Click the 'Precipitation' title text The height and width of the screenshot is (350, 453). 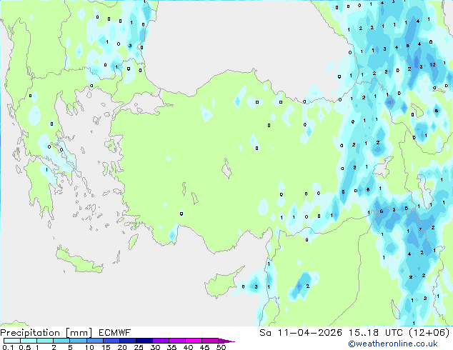click(x=30, y=333)
